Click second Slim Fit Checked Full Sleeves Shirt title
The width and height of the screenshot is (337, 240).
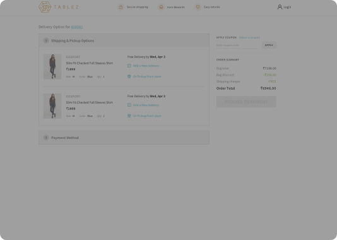tap(90, 102)
